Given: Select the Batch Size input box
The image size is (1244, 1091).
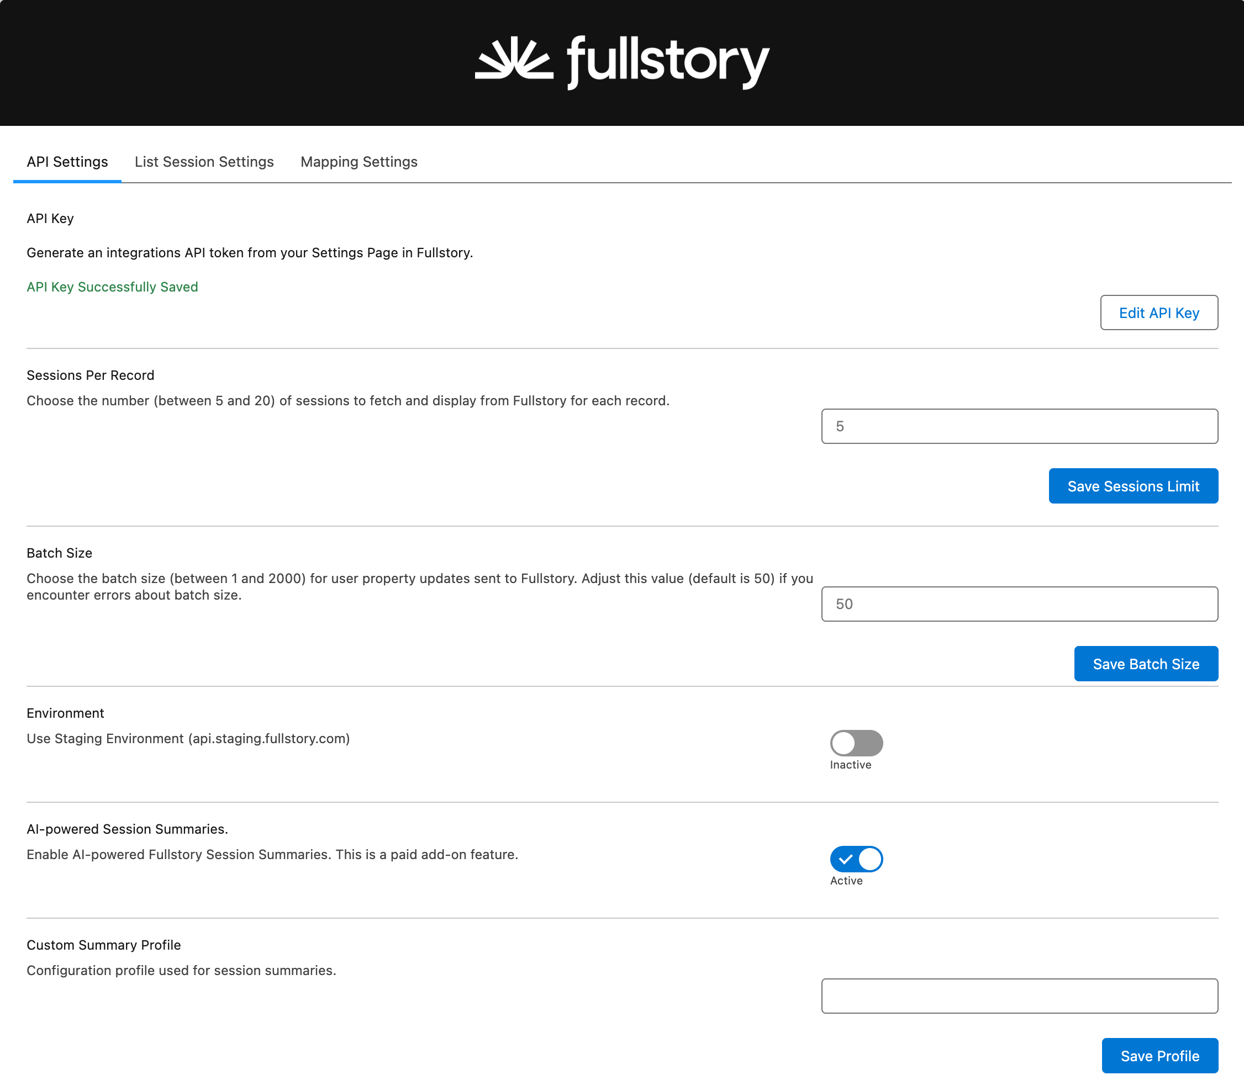Looking at the screenshot, I should [x=1019, y=603].
